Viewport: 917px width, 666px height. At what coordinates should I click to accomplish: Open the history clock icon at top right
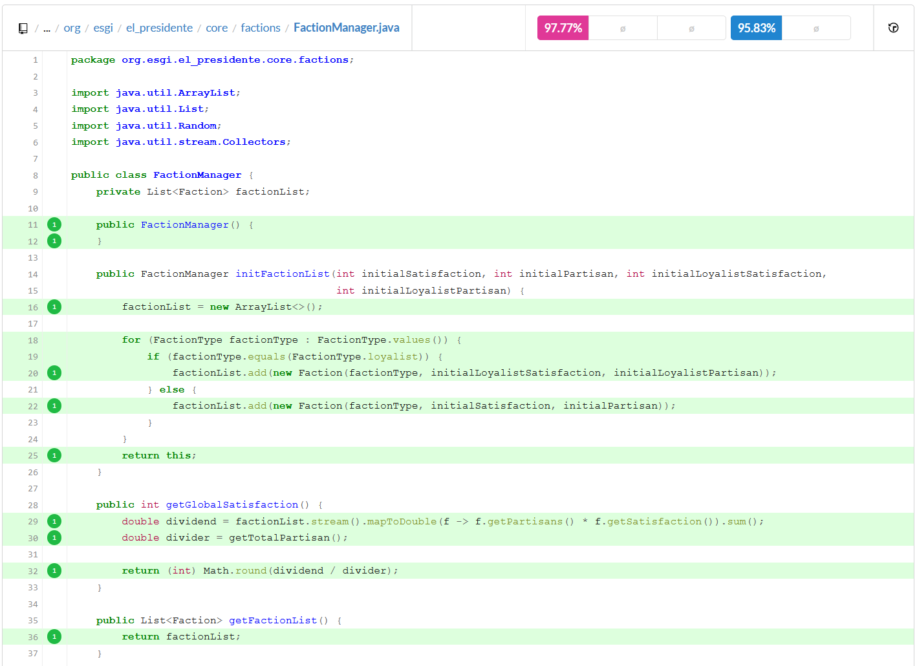click(894, 28)
